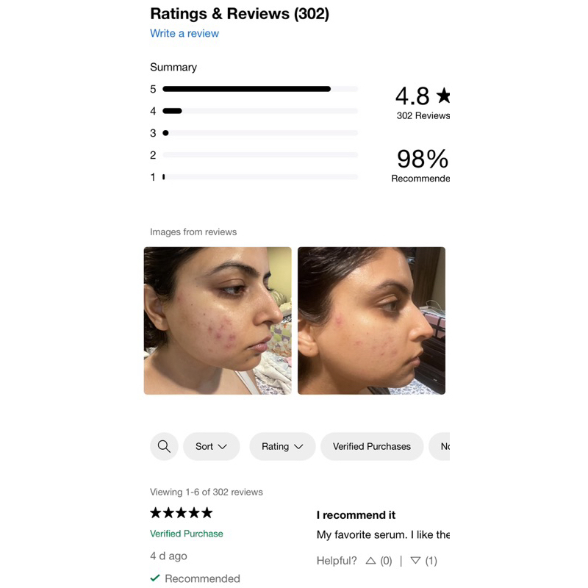The width and height of the screenshot is (588, 588).
Task: Select the 1 star rating row
Action: click(260, 177)
